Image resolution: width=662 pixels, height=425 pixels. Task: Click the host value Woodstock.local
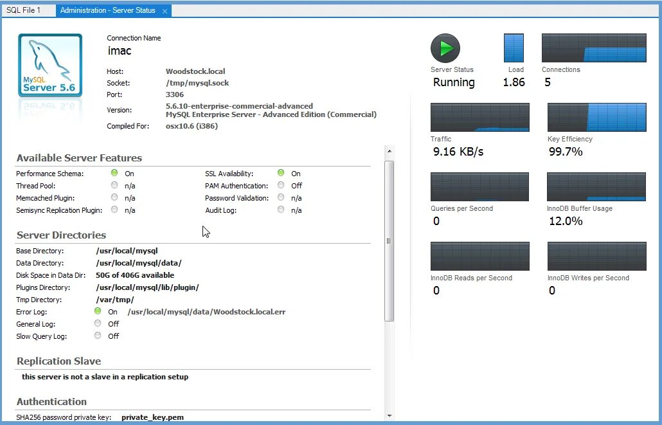coord(195,71)
